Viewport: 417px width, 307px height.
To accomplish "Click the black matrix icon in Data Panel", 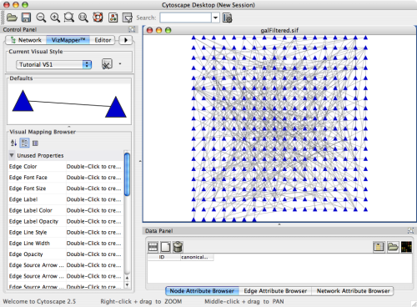I will [x=406, y=247].
